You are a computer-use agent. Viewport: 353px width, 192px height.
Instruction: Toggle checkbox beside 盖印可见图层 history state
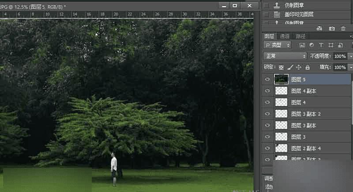(266, 14)
